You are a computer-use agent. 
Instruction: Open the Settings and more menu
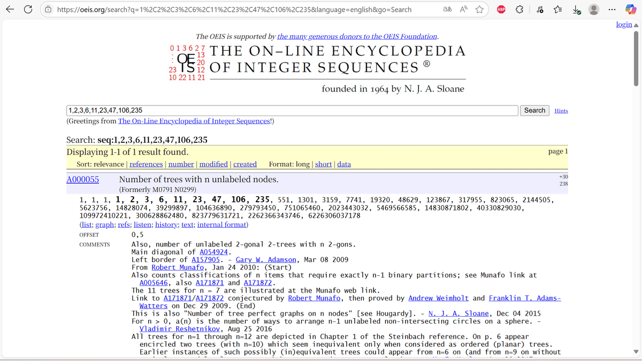[612, 9]
